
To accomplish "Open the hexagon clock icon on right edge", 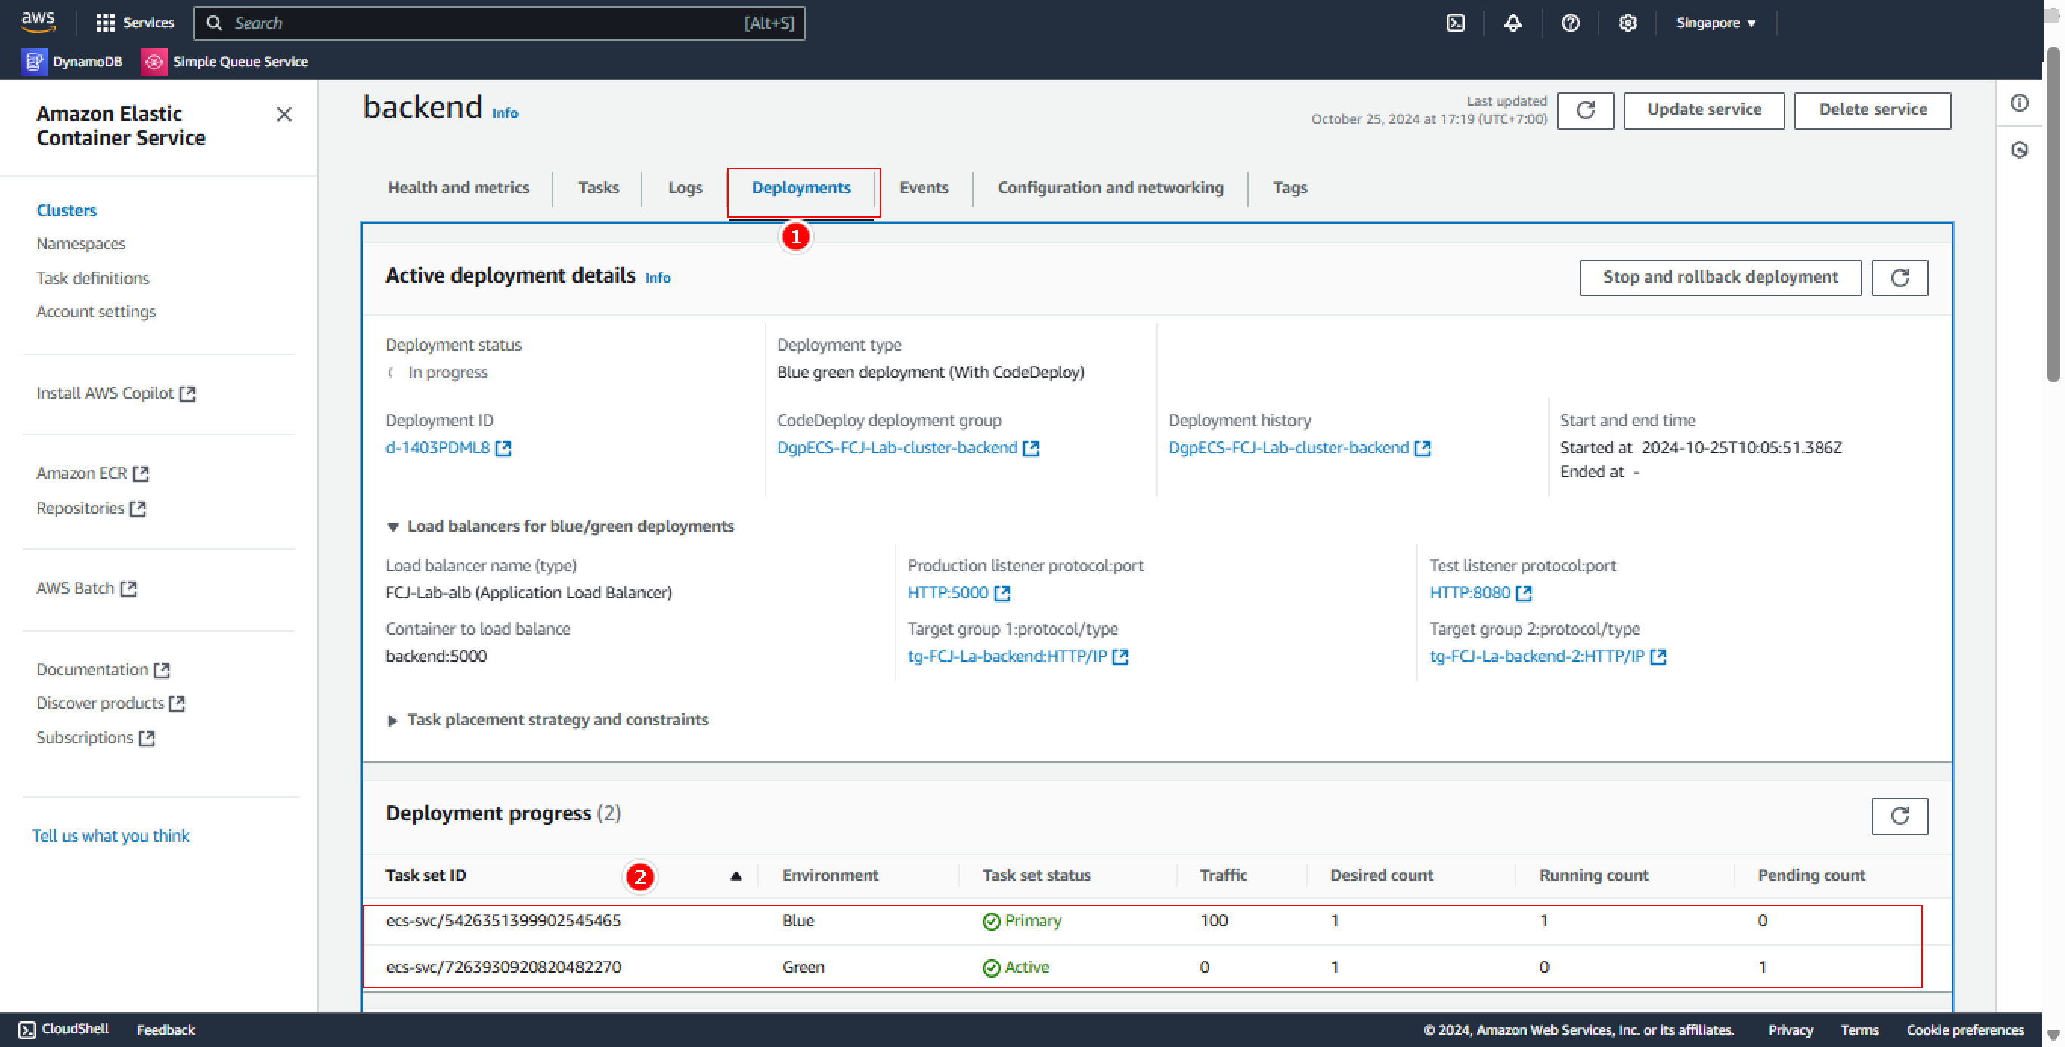I will (2020, 150).
